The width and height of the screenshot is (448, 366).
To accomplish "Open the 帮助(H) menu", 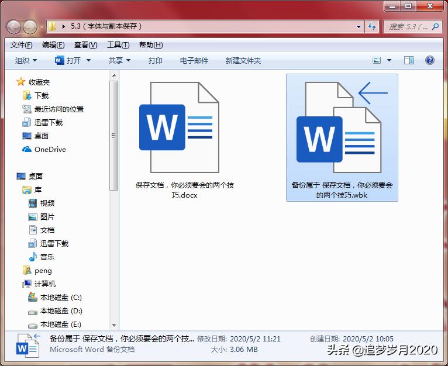I will [x=151, y=45].
